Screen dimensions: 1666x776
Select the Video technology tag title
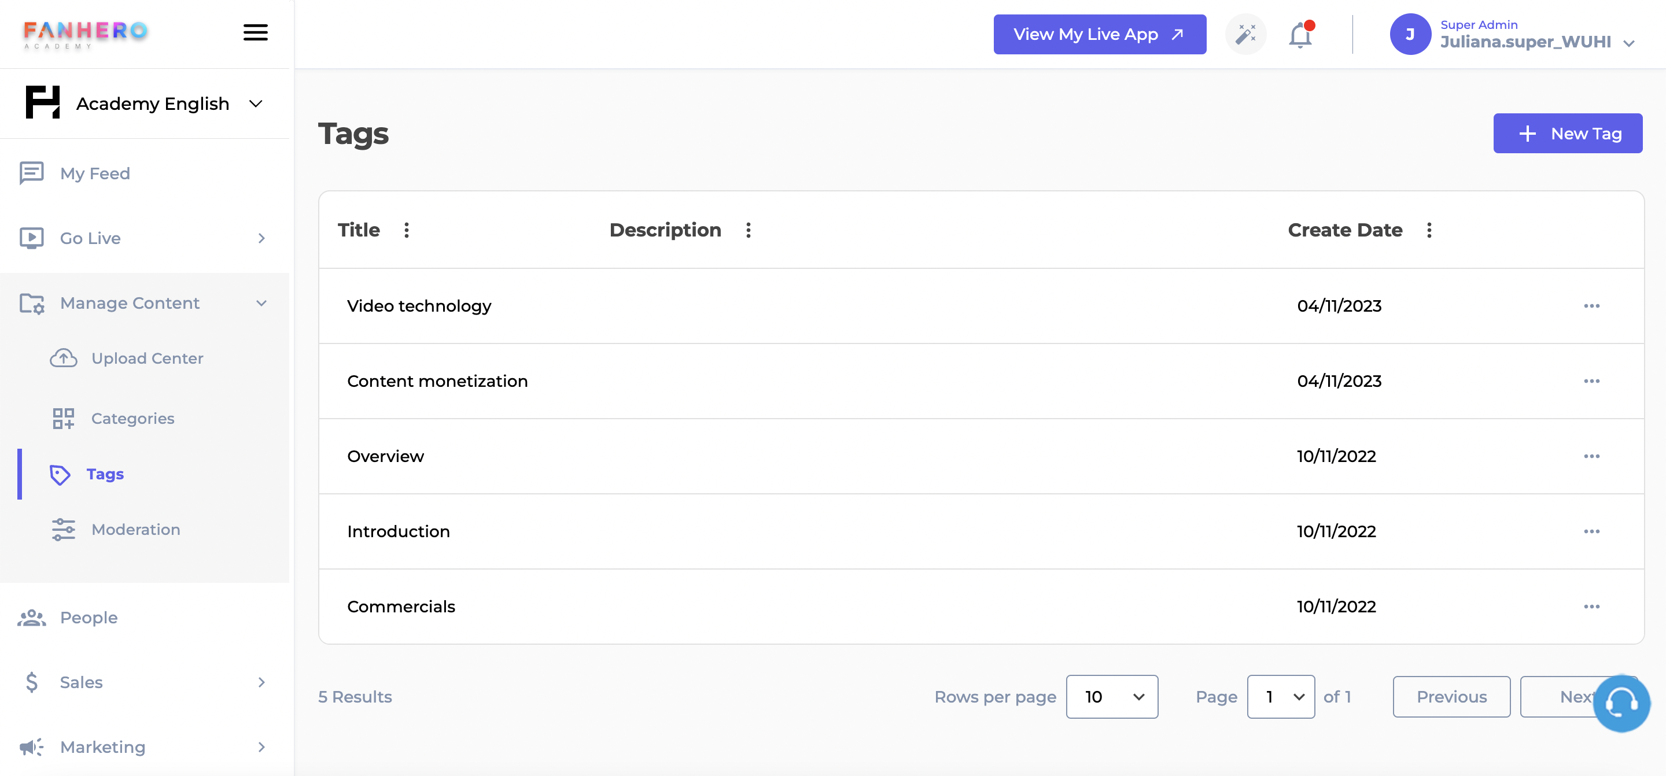point(419,305)
